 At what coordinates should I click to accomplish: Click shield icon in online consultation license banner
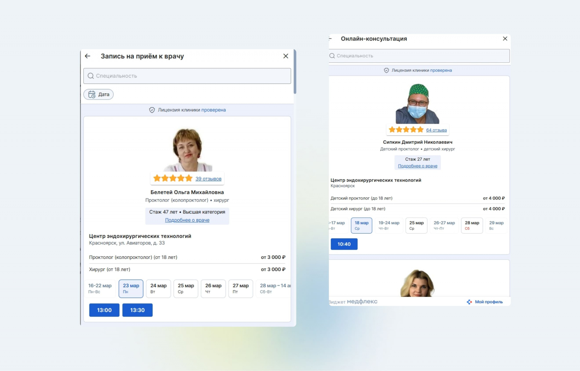[x=386, y=70]
